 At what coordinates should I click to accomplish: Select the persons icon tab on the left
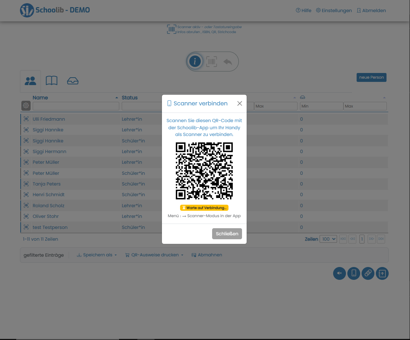tap(30, 81)
